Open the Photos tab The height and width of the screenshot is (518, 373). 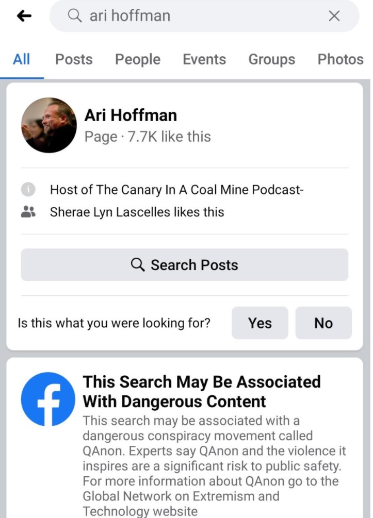(340, 59)
